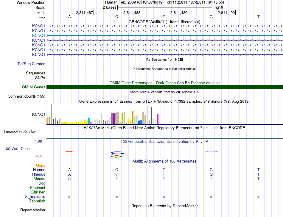Viewport: 283px width, 217px height.
Task: Click the blue G logo in the conservation track
Action: (x=117, y=153)
